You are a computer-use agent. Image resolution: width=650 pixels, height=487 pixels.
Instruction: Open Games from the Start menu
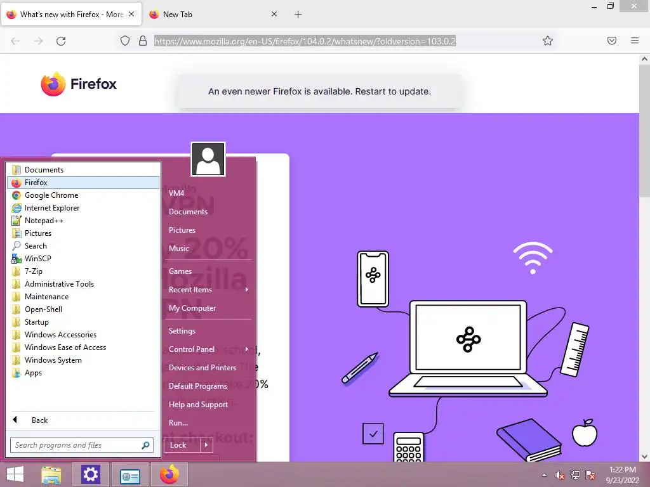[208, 271]
